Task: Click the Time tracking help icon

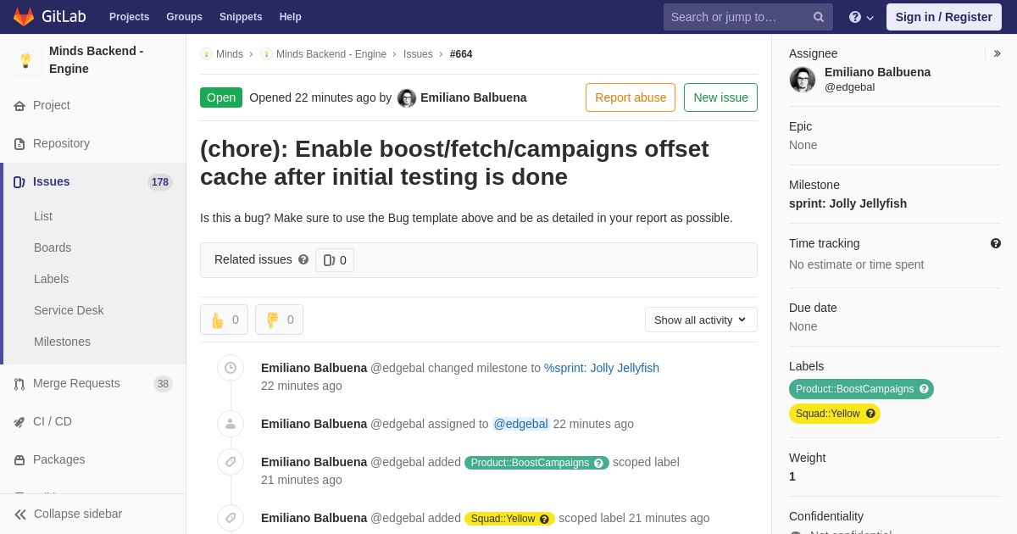Action: click(996, 243)
